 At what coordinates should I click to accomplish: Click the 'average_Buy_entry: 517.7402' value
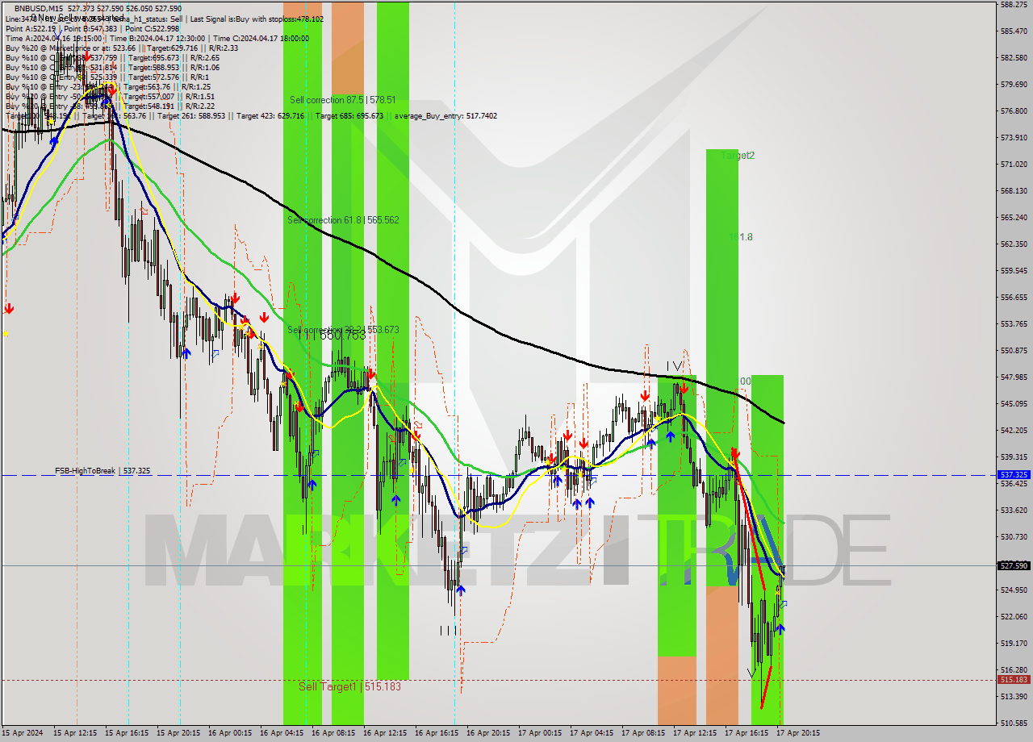tap(445, 115)
